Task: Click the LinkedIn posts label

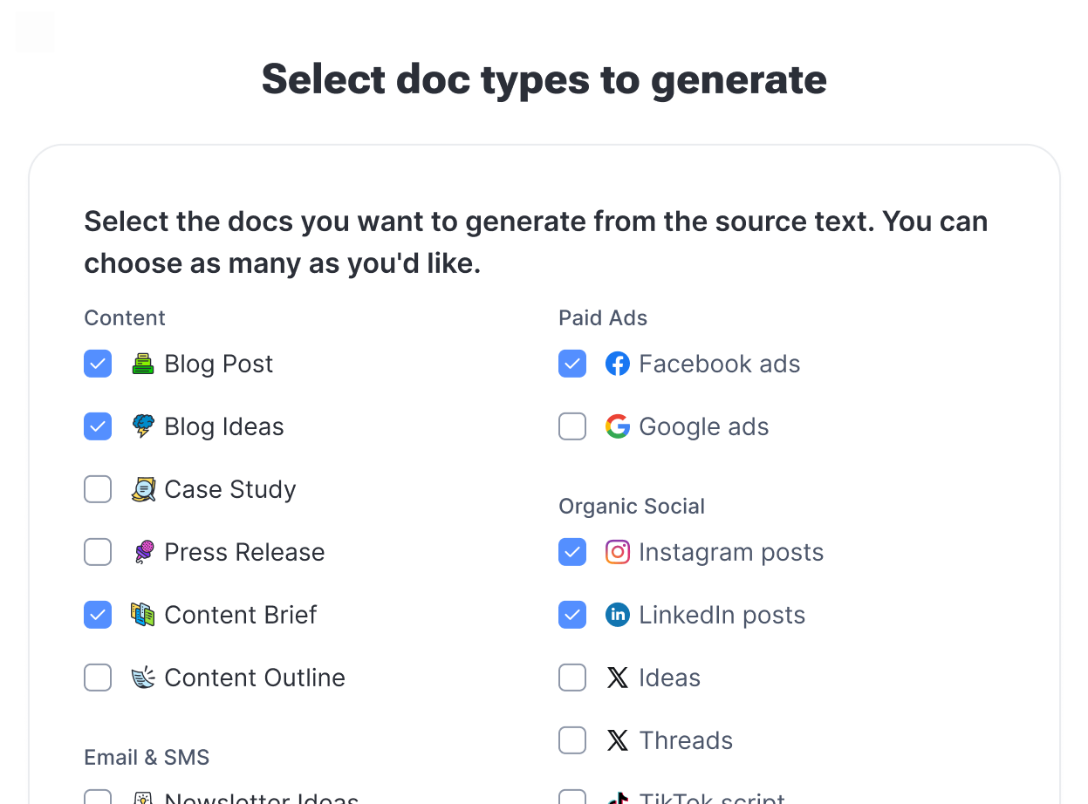Action: click(722, 615)
